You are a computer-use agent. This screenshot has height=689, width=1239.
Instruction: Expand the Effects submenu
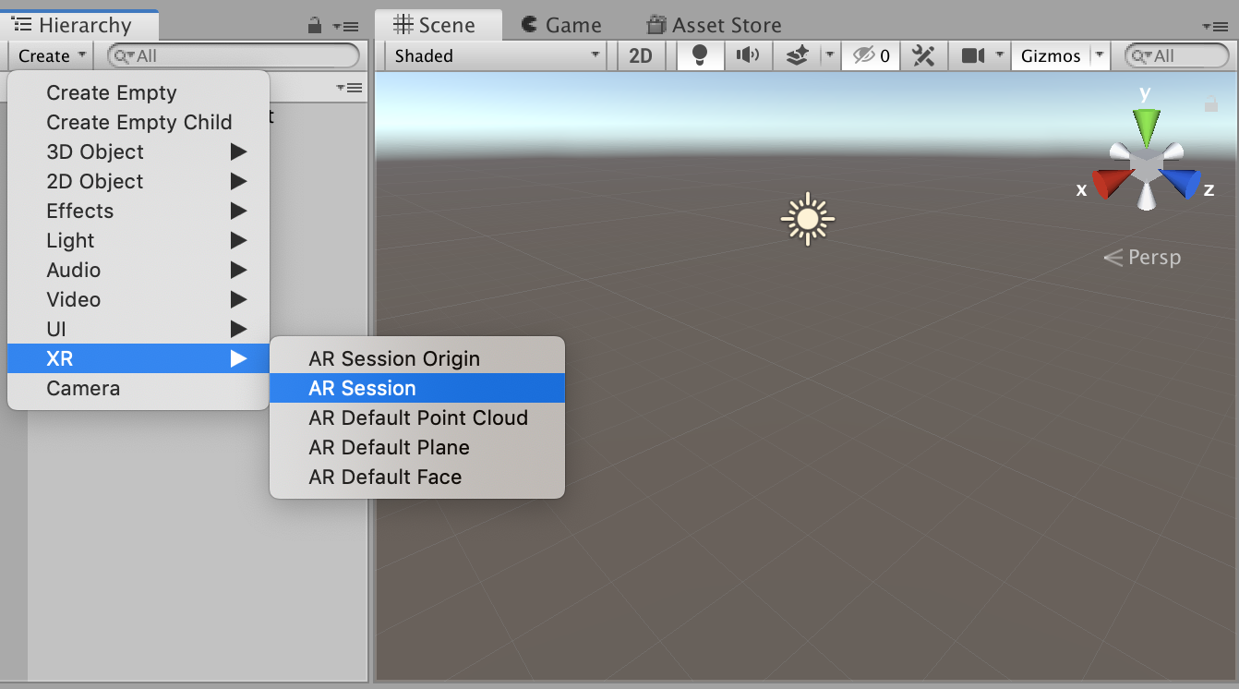point(138,211)
